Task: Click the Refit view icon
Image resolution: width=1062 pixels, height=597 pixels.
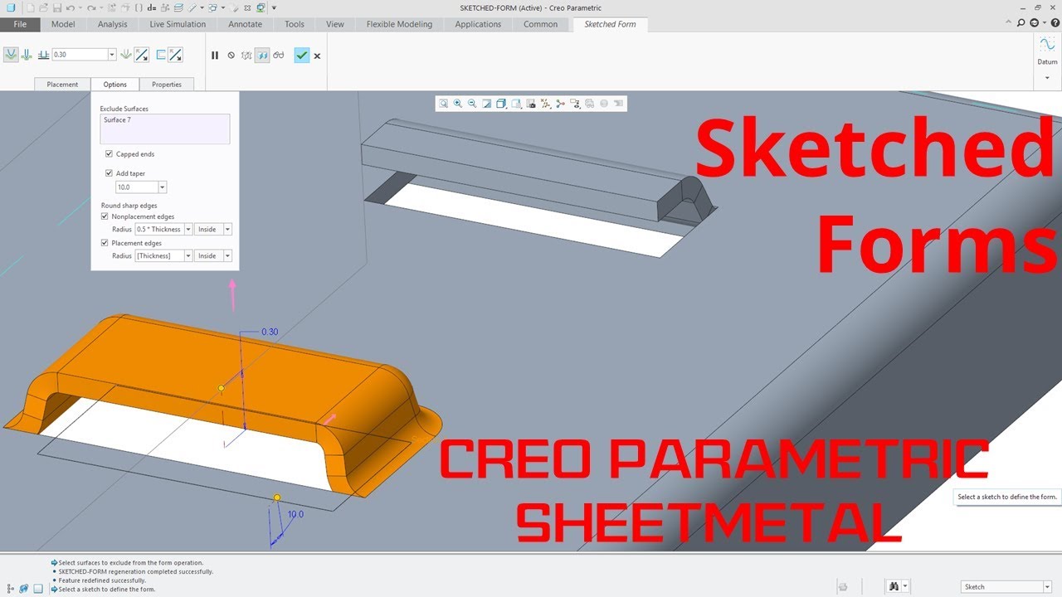Action: coord(444,104)
